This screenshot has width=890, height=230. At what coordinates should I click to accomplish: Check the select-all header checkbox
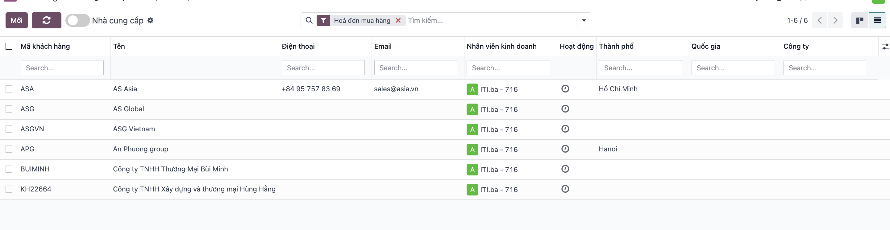tap(9, 46)
